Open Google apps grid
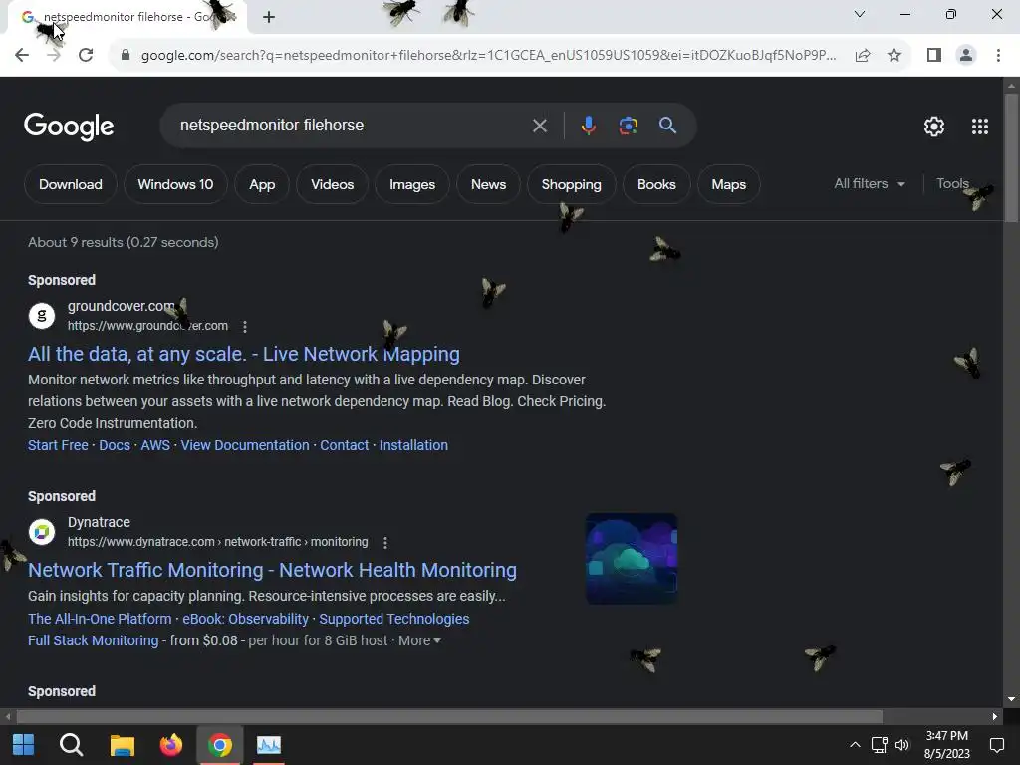 (980, 127)
